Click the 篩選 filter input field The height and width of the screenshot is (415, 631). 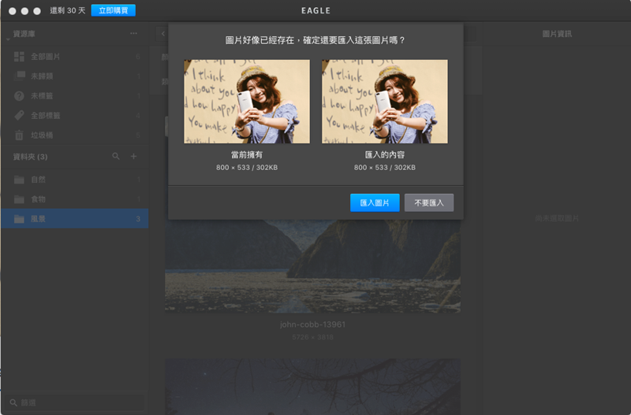[x=74, y=402]
